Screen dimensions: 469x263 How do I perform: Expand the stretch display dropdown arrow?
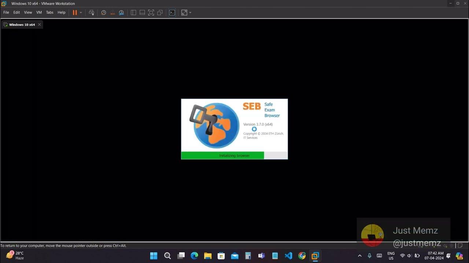(x=190, y=12)
